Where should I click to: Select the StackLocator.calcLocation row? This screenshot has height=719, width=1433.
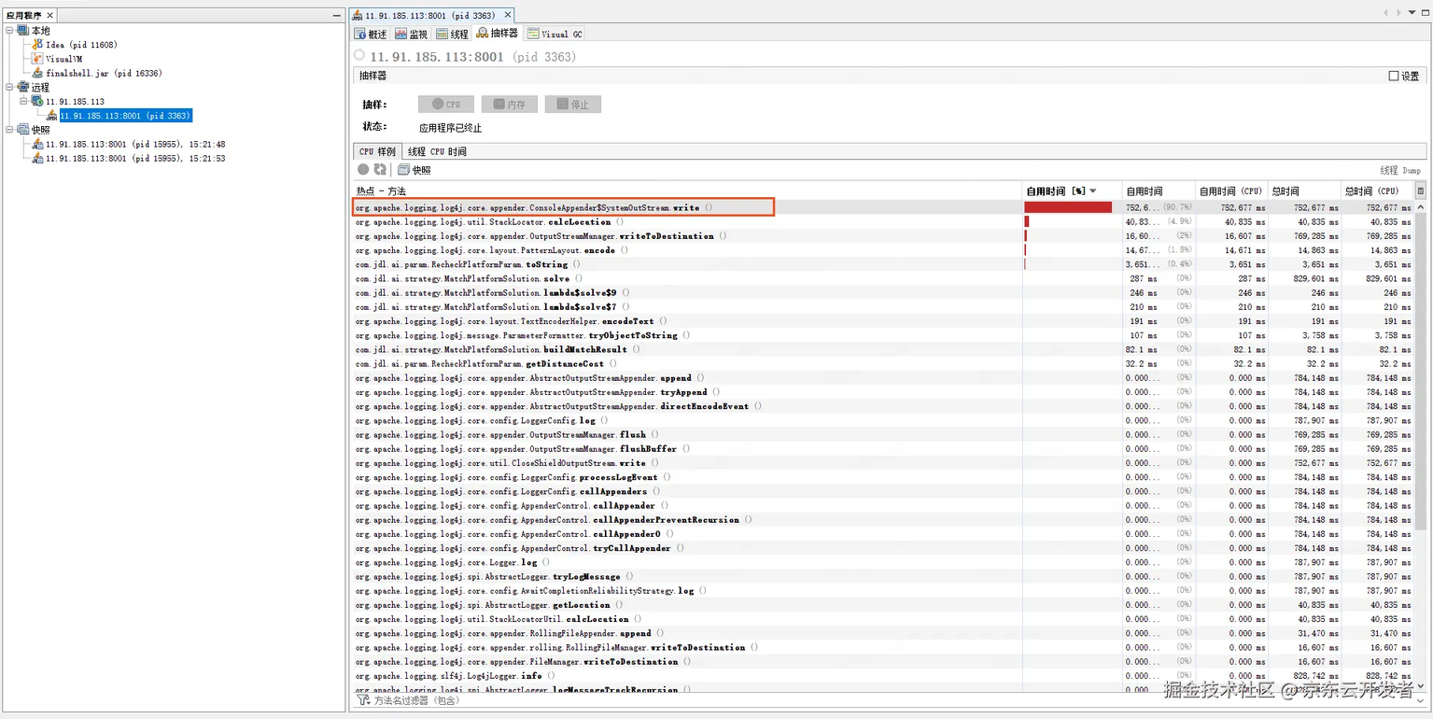[x=883, y=222]
